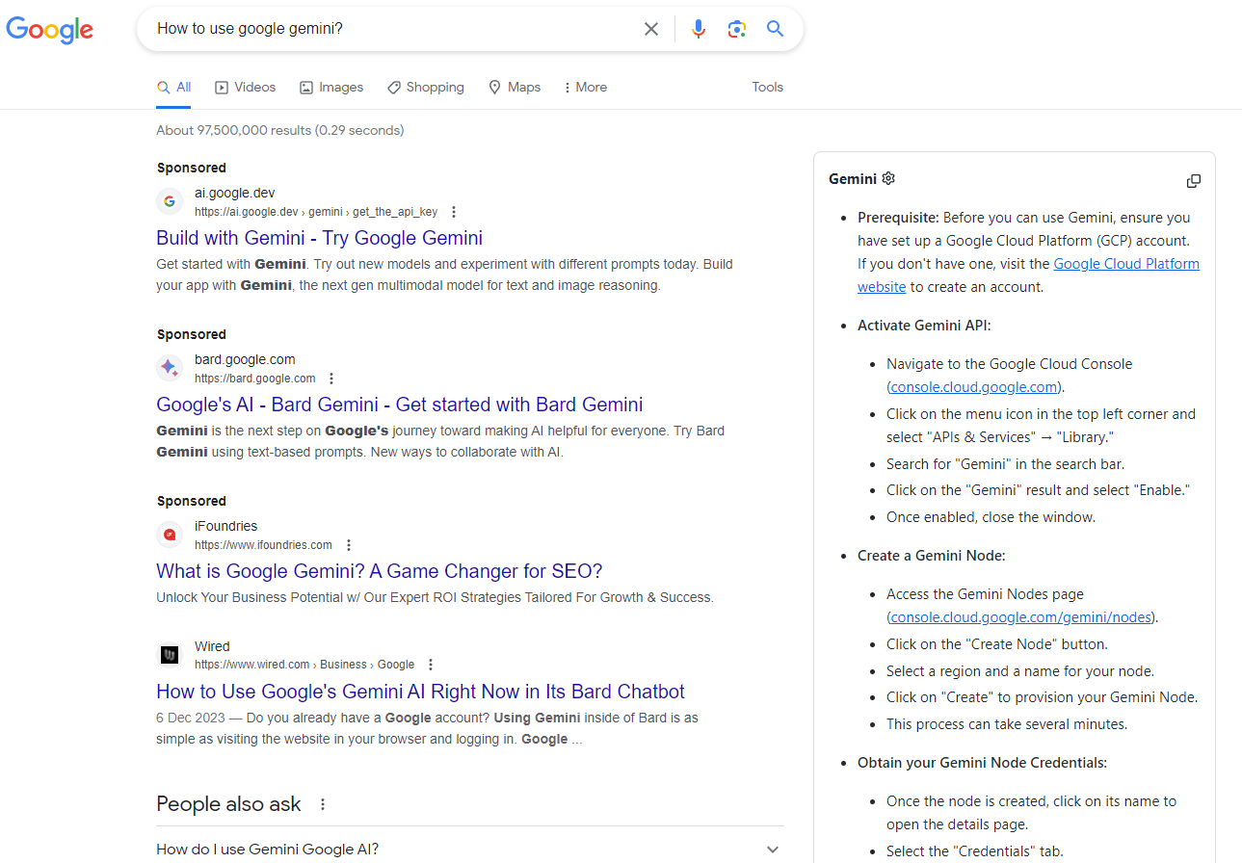Switch to the Shopping tab
Image resolution: width=1242 pixels, height=863 pixels.
[x=425, y=87]
